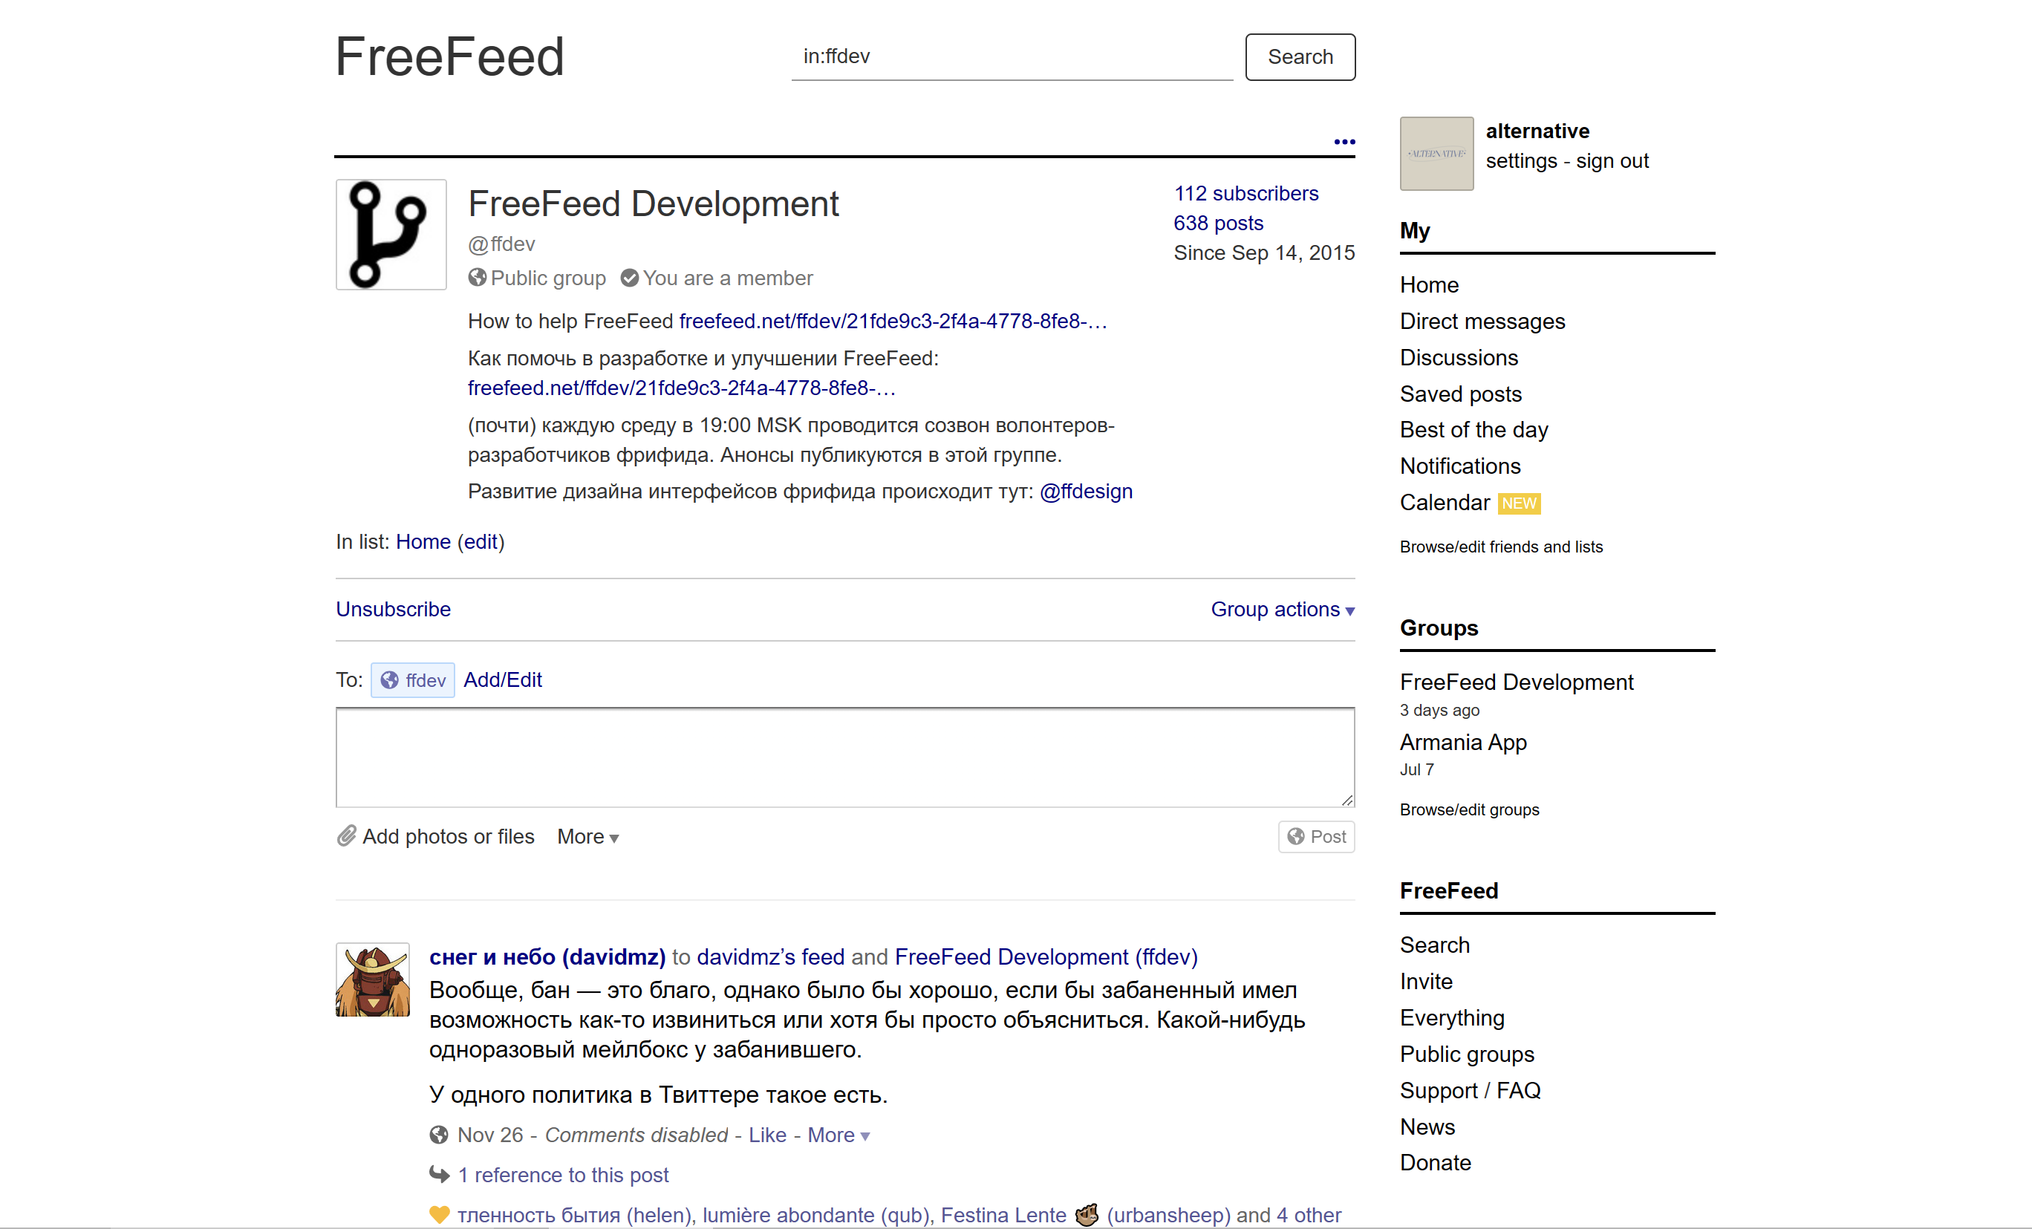This screenshot has width=2032, height=1229.
Task: Click the Search button at top
Action: (x=1300, y=57)
